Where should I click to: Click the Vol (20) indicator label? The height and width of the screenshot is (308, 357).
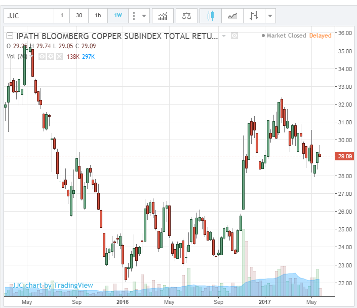[17, 56]
